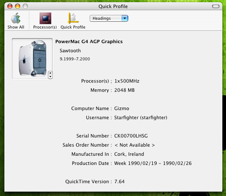The width and height of the screenshot is (226, 196).
Task: Click the PowerMac G4 tower thumbnail
Action: pyautogui.click(x=32, y=59)
